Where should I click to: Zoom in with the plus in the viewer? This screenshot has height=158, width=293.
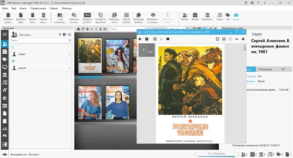[x=243, y=39]
